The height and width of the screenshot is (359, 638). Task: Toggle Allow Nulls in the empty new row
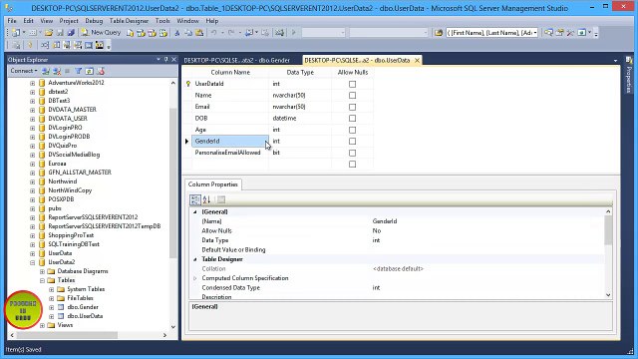coord(352,164)
